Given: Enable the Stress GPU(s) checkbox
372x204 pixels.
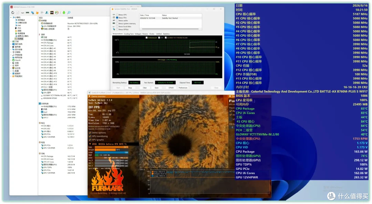Looking at the screenshot, I should coord(117,29).
